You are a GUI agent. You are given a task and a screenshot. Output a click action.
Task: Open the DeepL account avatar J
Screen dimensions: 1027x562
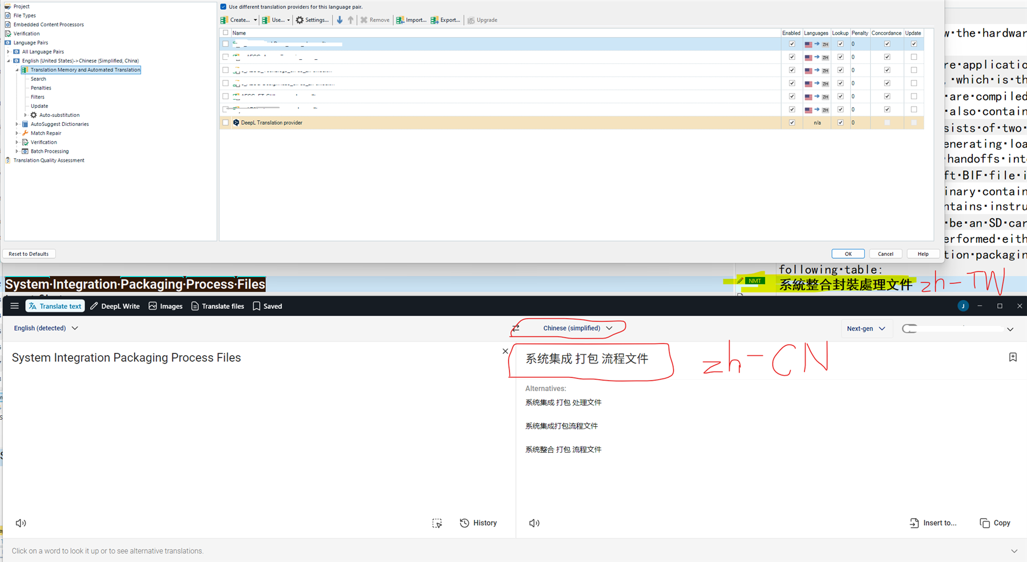[963, 306]
